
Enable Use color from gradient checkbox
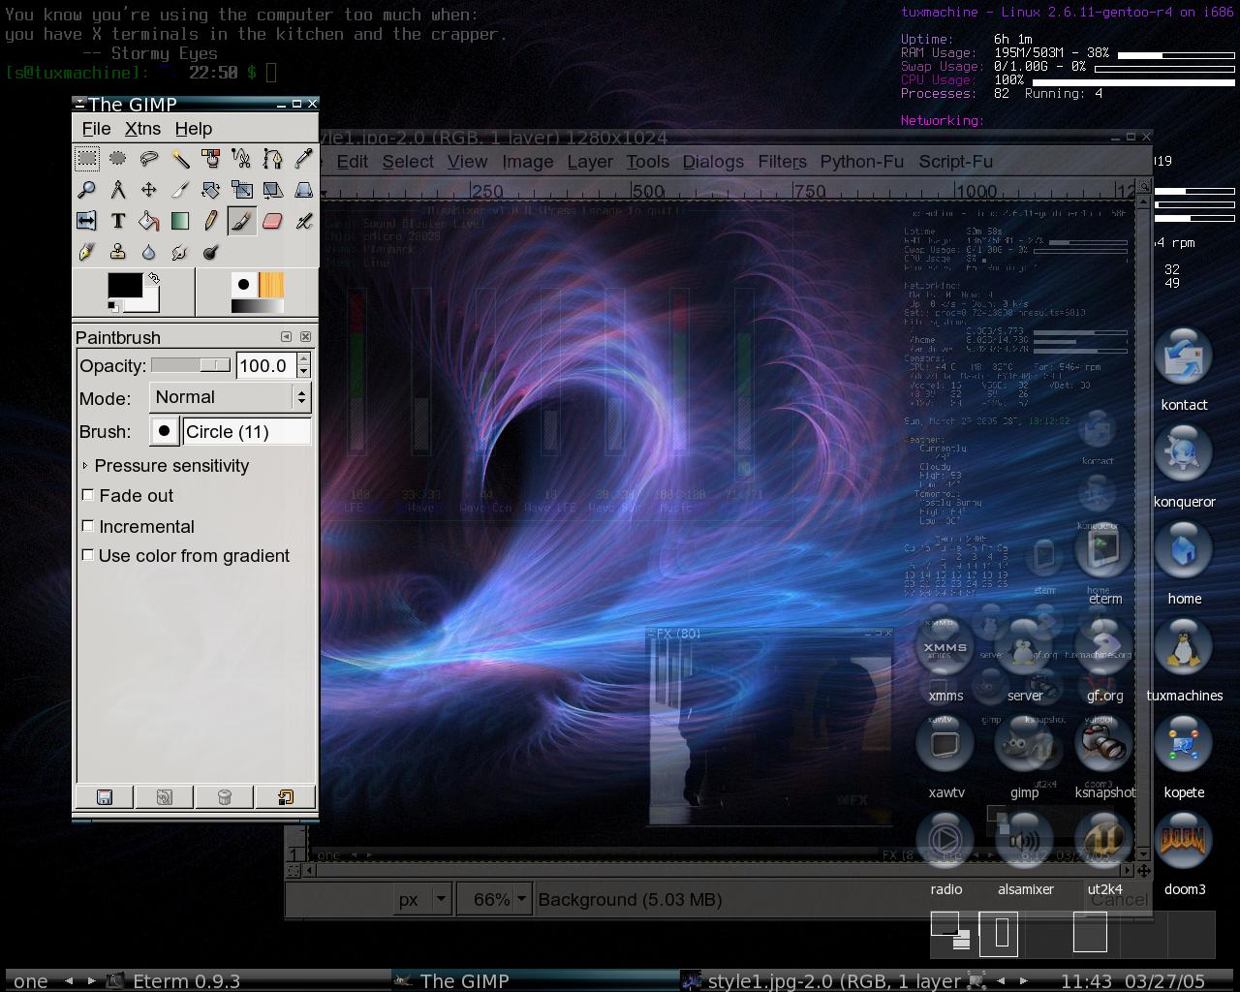pos(88,555)
